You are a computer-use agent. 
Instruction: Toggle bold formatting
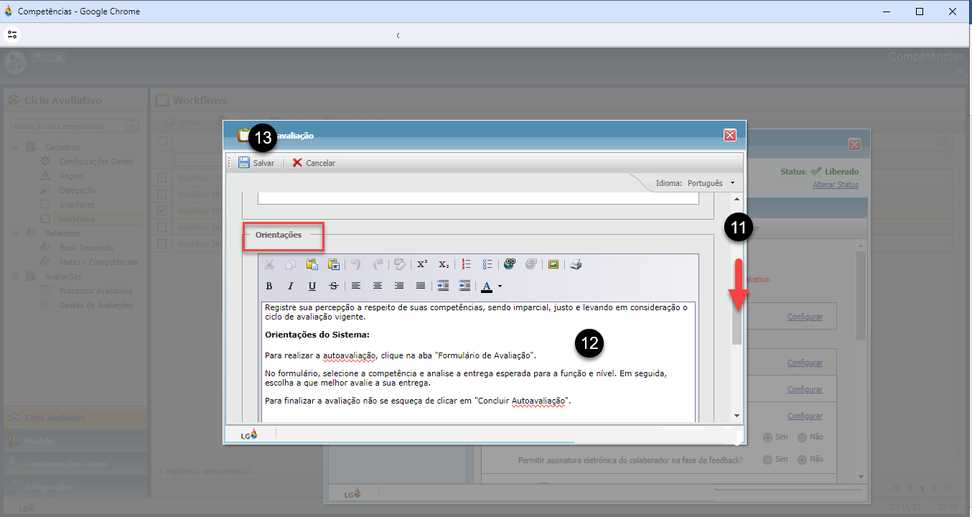[269, 286]
